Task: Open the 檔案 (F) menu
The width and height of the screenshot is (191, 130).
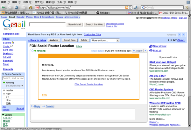Action: click(x=6, y=2)
